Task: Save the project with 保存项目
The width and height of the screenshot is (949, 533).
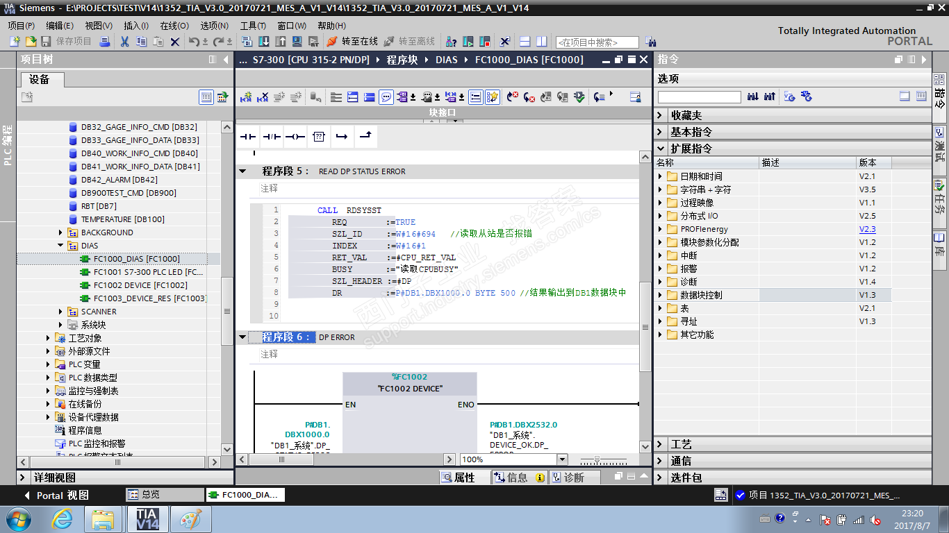Action: pos(66,42)
